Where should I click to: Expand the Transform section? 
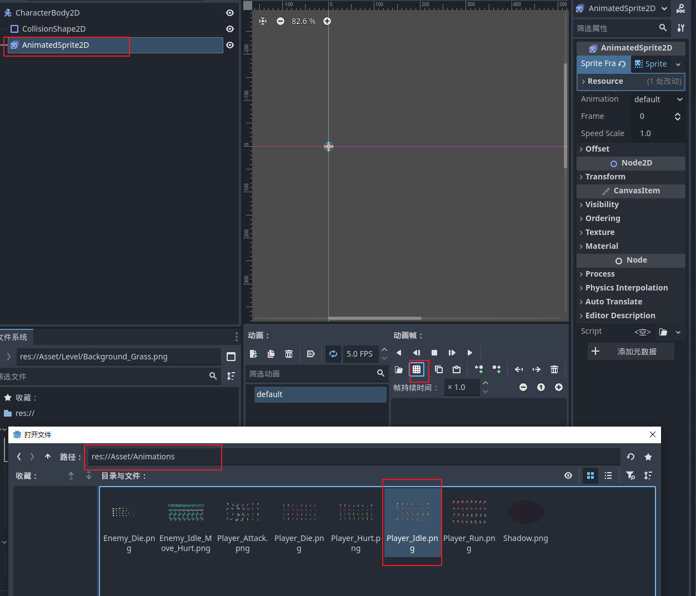(x=631, y=177)
